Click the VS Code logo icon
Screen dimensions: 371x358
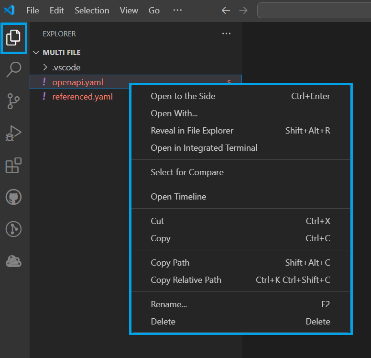coord(10,10)
